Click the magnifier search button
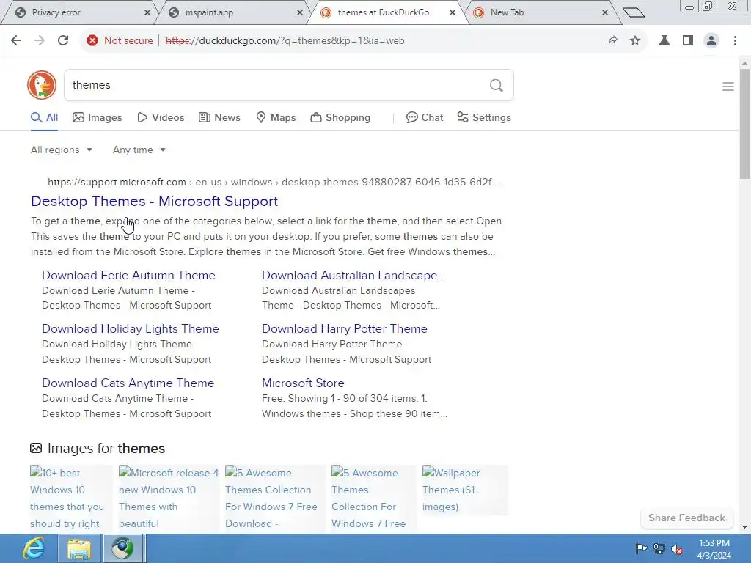This screenshot has height=563, width=751. coord(497,85)
